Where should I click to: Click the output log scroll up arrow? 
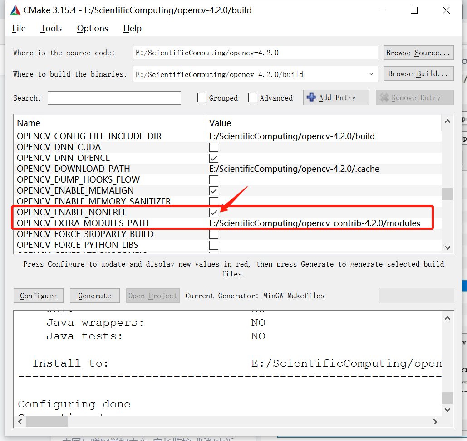tap(447, 318)
